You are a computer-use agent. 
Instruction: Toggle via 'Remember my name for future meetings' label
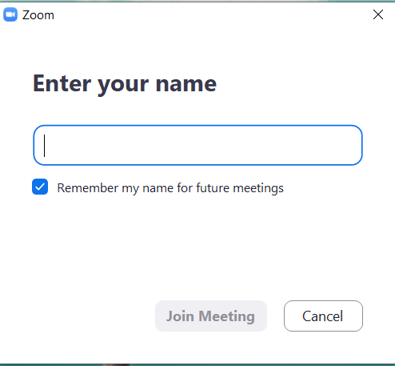(x=170, y=188)
